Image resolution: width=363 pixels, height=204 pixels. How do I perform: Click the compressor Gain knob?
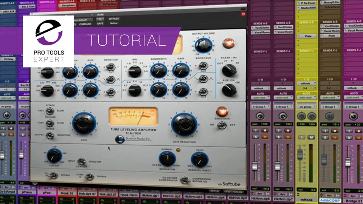coord(84,124)
